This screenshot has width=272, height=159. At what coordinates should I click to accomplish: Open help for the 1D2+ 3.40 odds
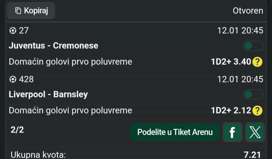(257, 62)
